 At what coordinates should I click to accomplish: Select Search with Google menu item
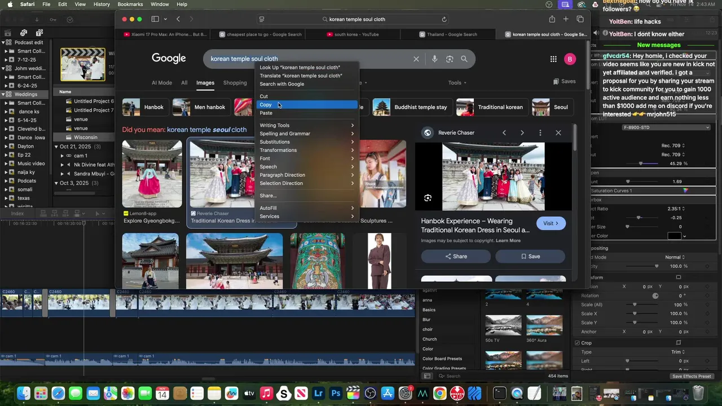pos(307,84)
